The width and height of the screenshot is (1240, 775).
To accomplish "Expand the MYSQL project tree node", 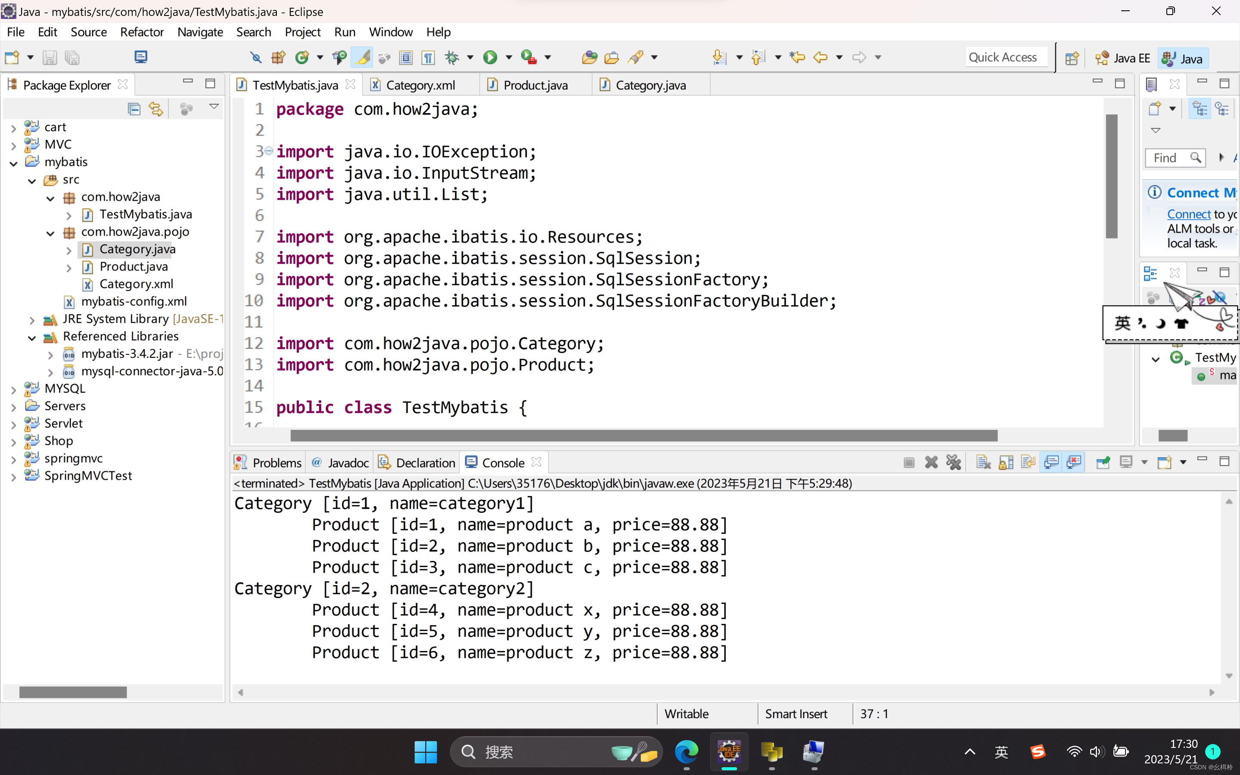I will 14,390.
